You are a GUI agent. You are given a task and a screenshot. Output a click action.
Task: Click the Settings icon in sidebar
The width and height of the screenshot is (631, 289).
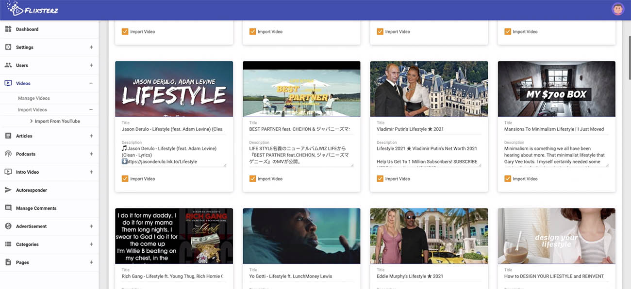click(x=8, y=47)
